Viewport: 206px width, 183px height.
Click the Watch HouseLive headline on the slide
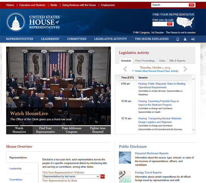coord(29,113)
